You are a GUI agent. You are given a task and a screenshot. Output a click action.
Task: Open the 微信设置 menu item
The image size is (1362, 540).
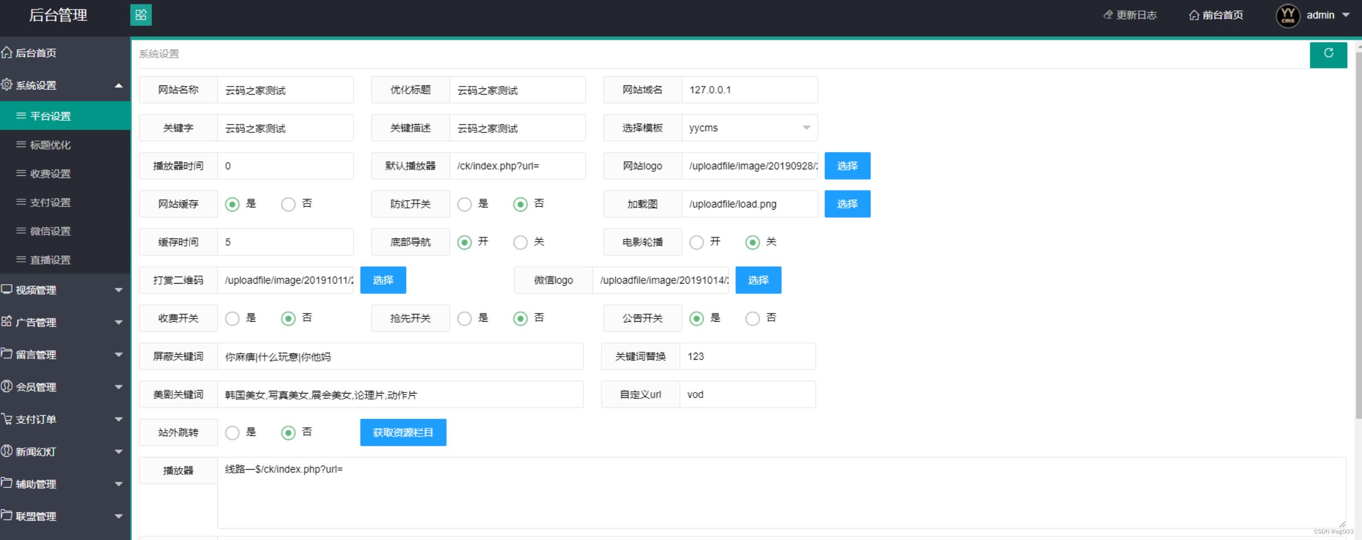tap(49, 231)
